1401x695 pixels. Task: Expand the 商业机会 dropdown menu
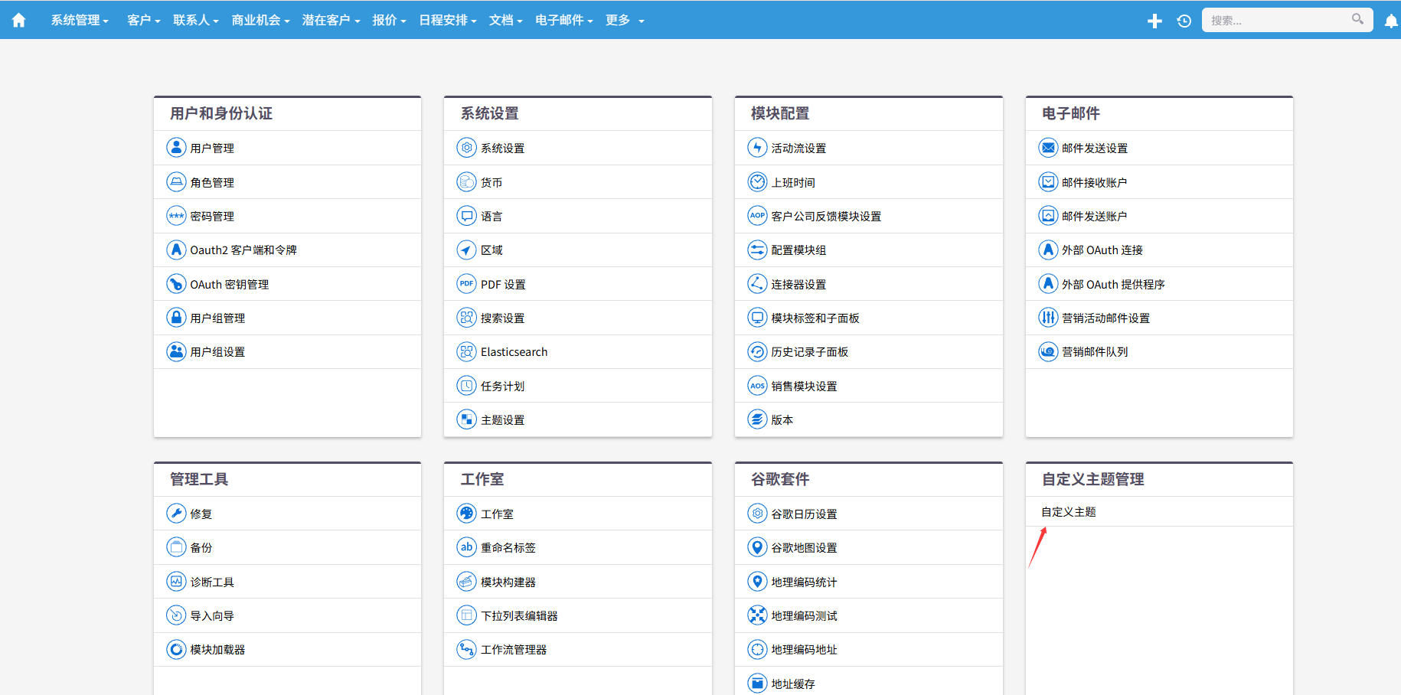coord(260,20)
